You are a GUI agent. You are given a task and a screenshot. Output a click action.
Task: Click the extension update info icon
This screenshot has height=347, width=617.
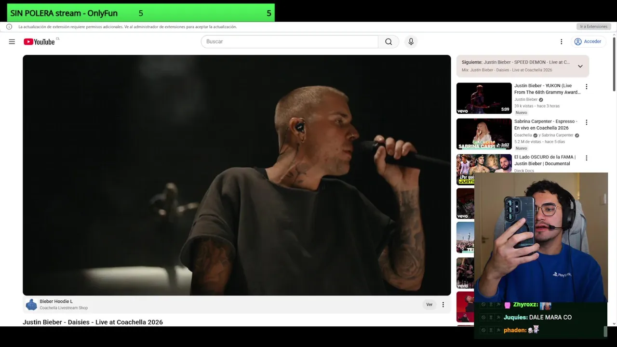tap(9, 27)
